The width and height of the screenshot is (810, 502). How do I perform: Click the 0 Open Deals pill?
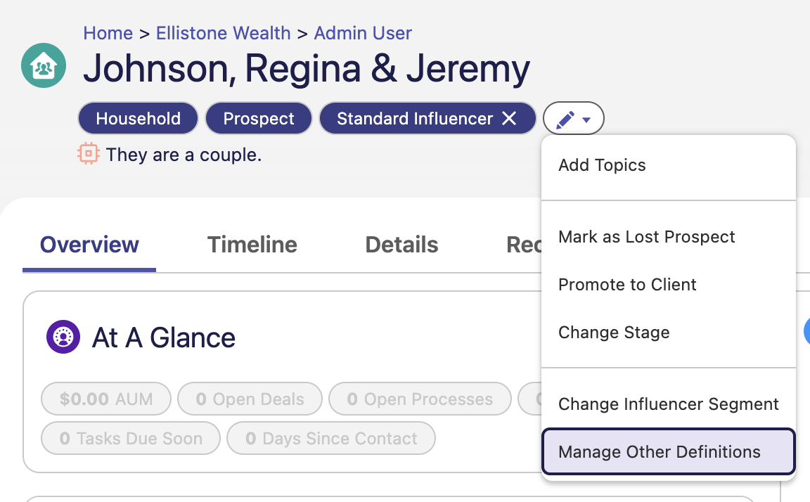tap(250, 399)
